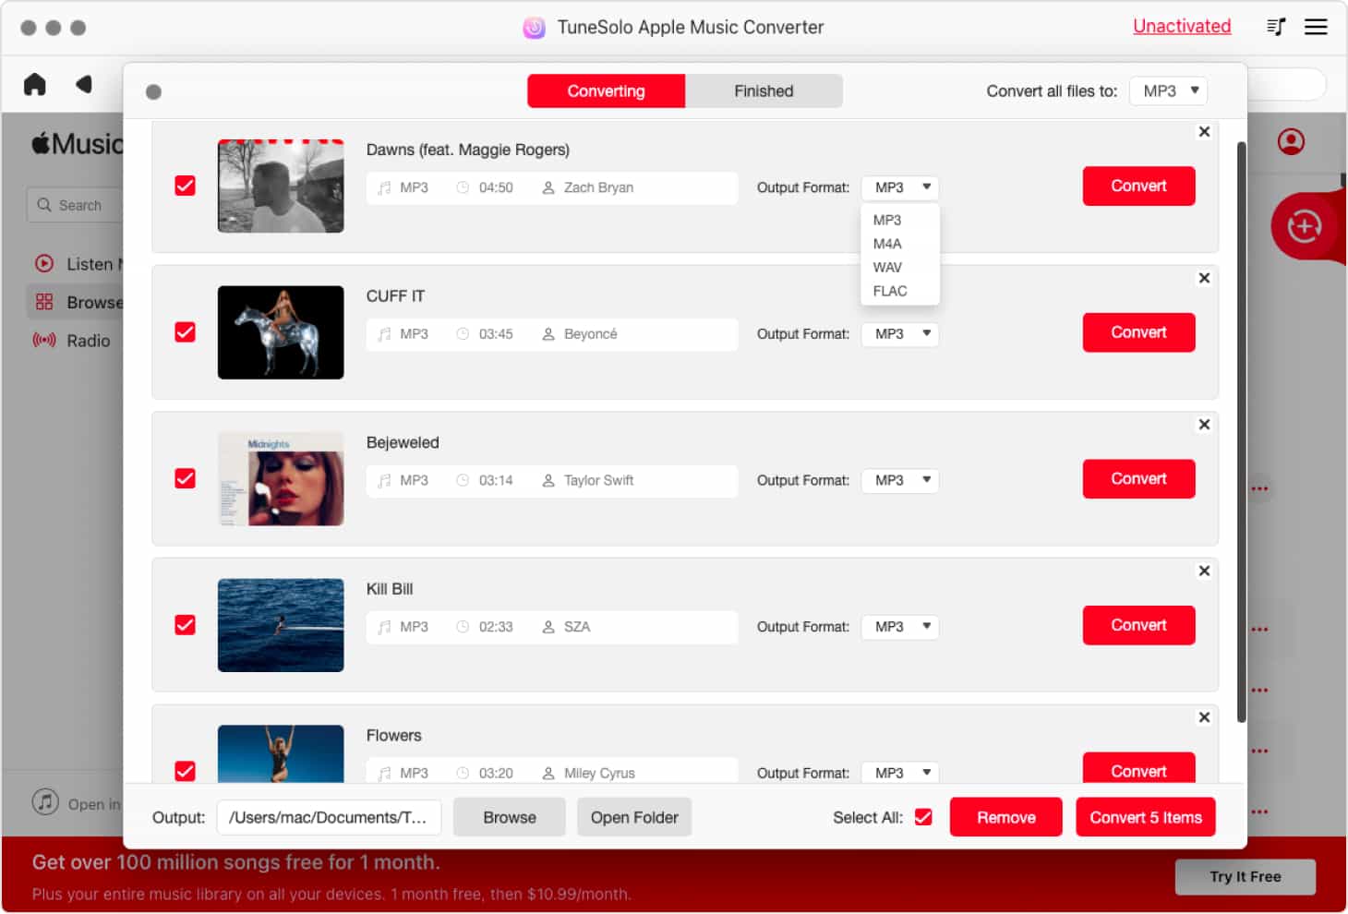This screenshot has width=1348, height=914.
Task: Convert the Bejeweled song
Action: [x=1138, y=478]
